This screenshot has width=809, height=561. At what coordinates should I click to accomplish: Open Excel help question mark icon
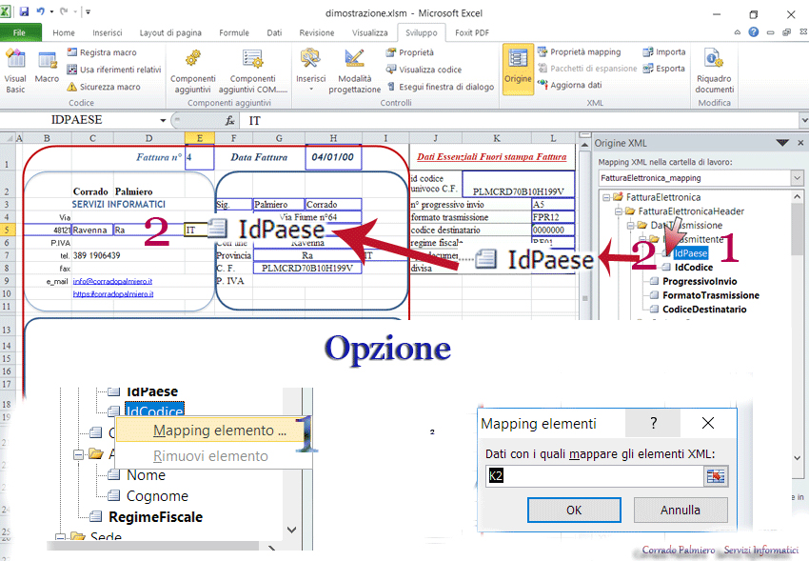tap(753, 32)
